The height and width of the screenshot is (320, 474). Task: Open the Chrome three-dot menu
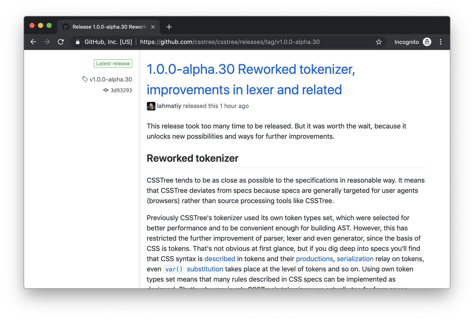(440, 42)
